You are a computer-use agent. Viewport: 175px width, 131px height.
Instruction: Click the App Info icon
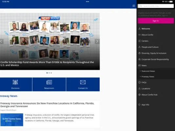pyautogui.click(x=139, y=104)
